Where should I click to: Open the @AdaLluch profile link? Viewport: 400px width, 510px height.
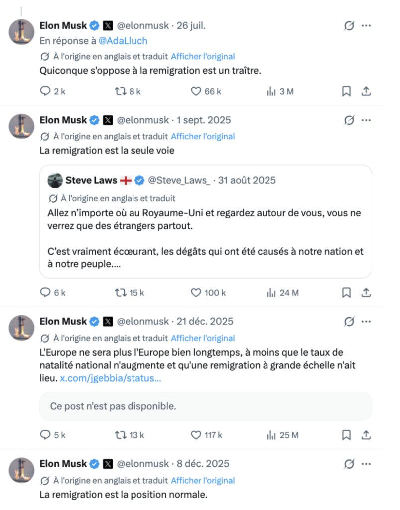pyautogui.click(x=123, y=41)
